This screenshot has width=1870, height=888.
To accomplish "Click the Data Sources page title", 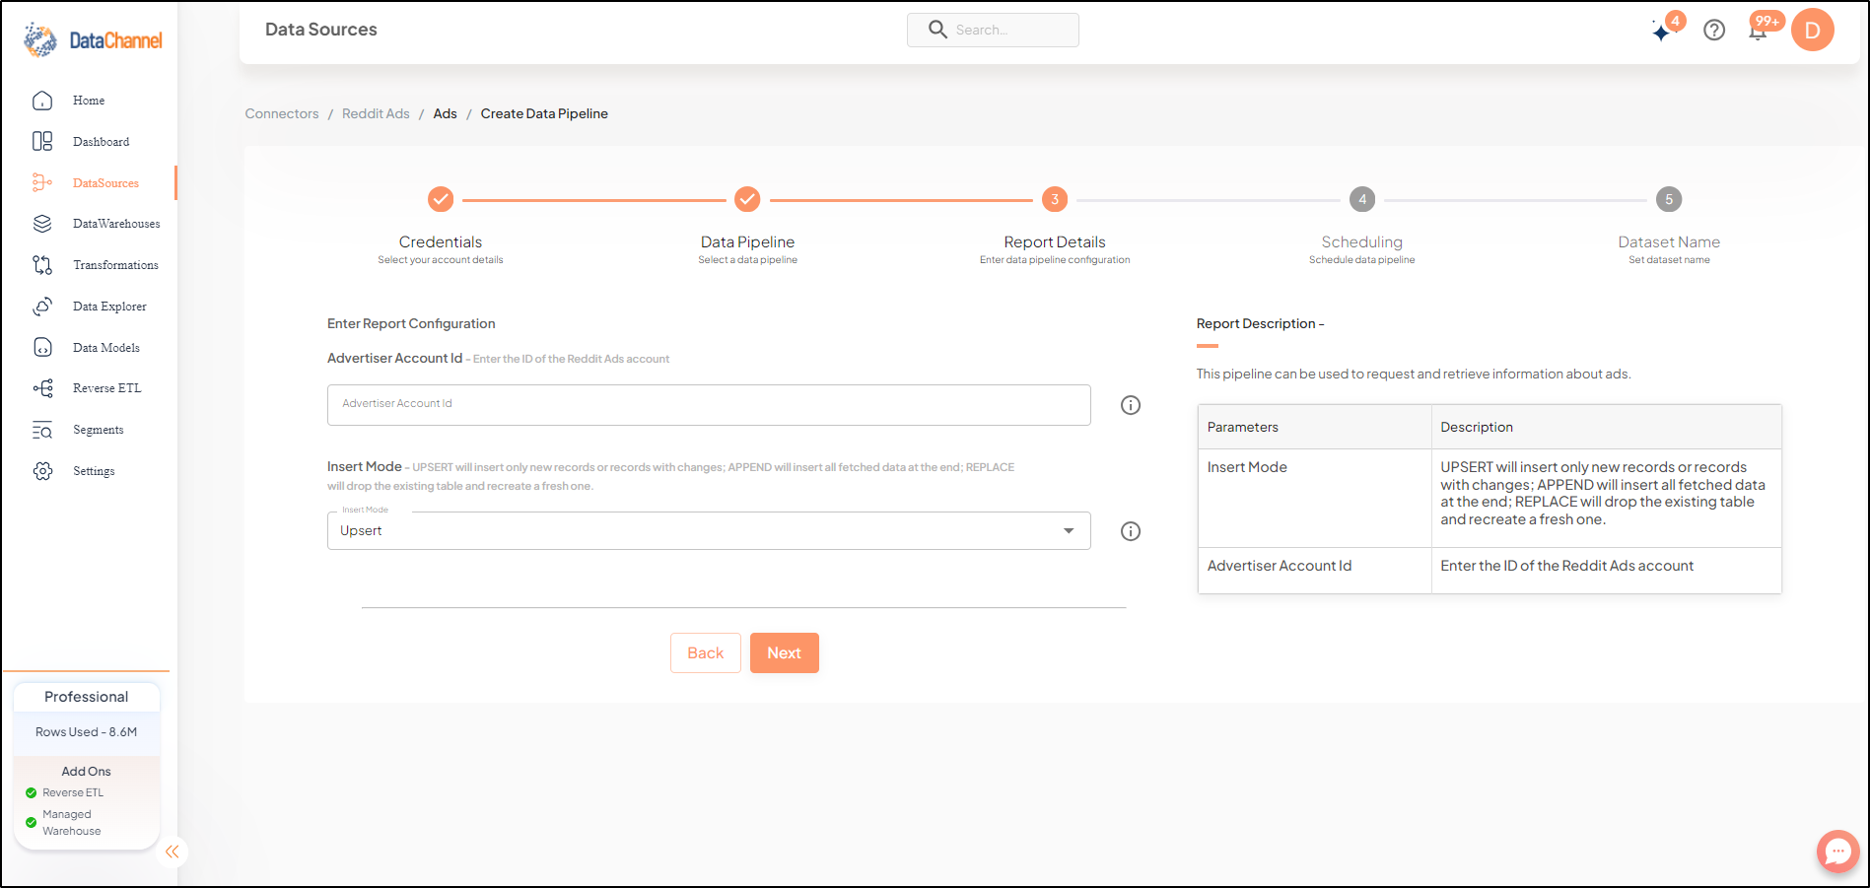I will point(321,30).
